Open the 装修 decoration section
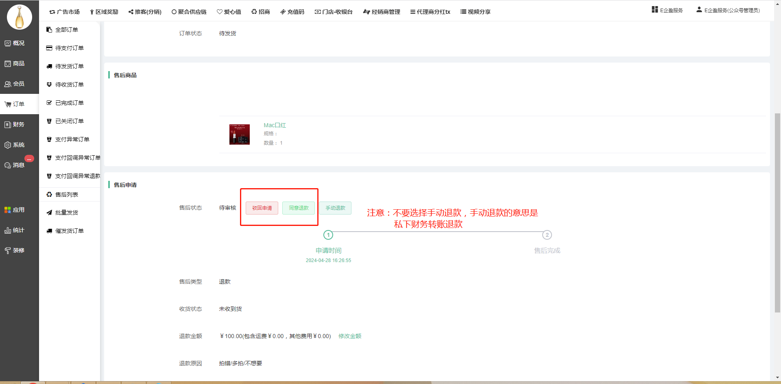 (x=15, y=250)
